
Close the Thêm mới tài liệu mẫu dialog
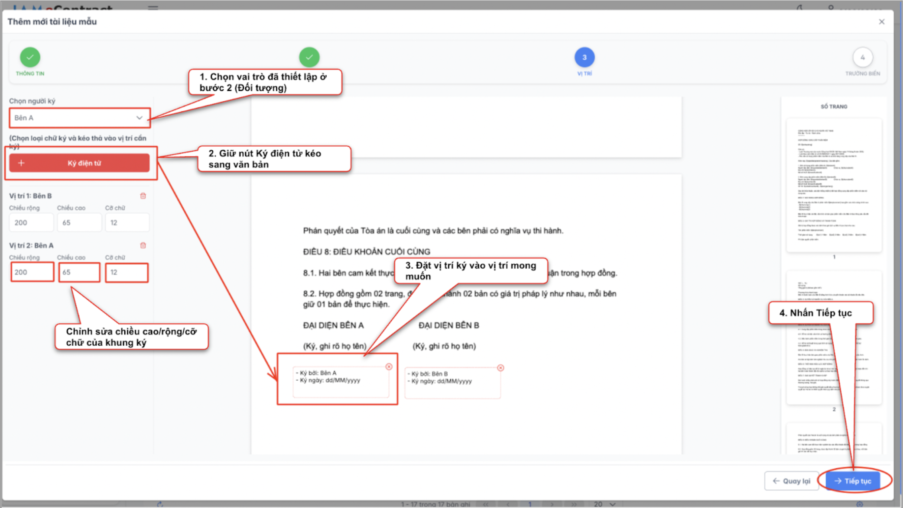(881, 22)
